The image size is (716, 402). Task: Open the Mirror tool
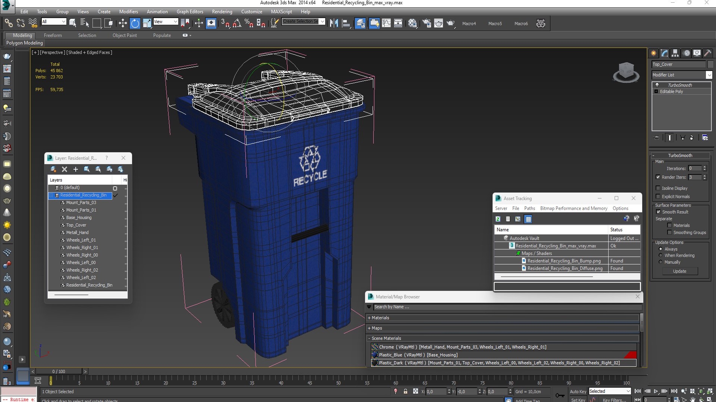(x=334, y=23)
